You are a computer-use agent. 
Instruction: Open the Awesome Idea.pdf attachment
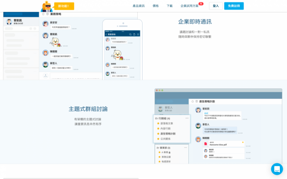coord(224,144)
